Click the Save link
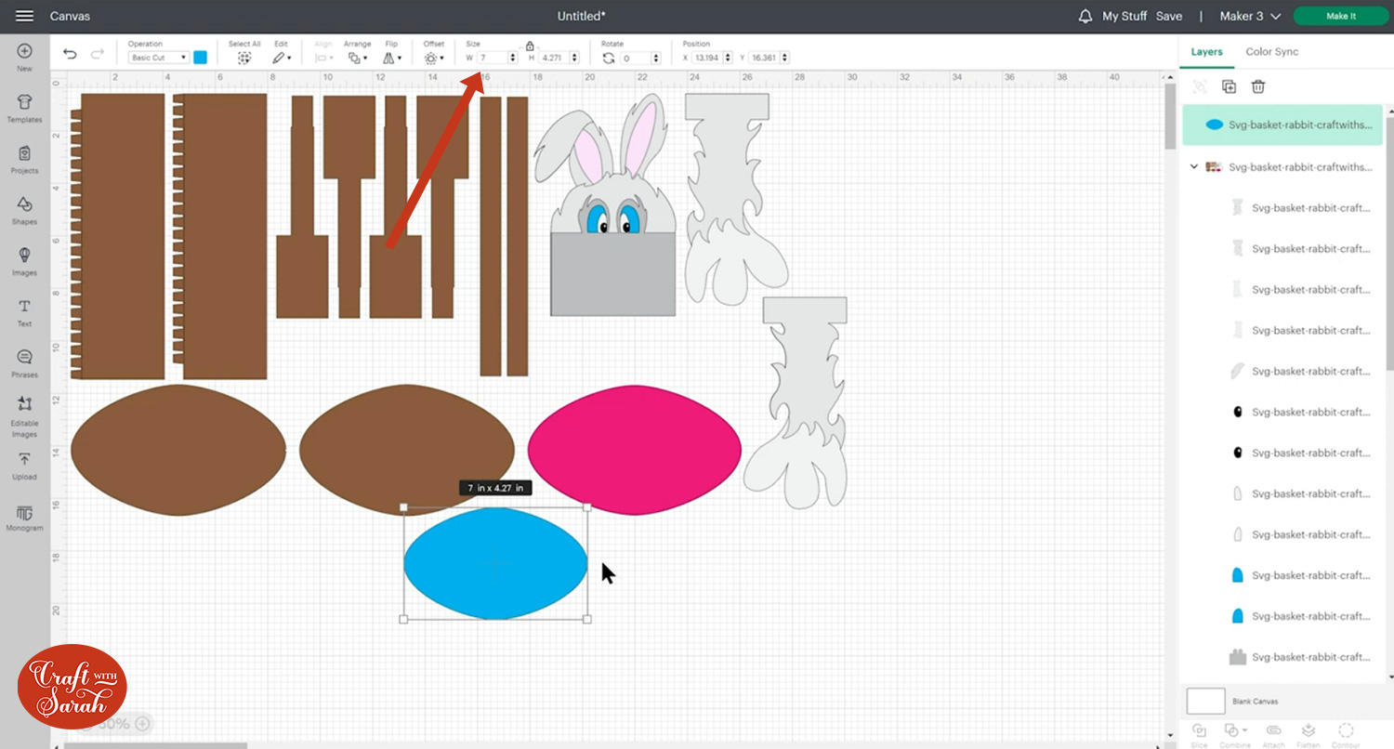This screenshot has width=1394, height=749. tap(1169, 17)
